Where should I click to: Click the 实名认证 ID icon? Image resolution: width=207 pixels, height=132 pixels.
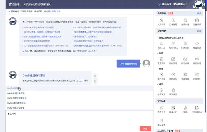point(197,59)
